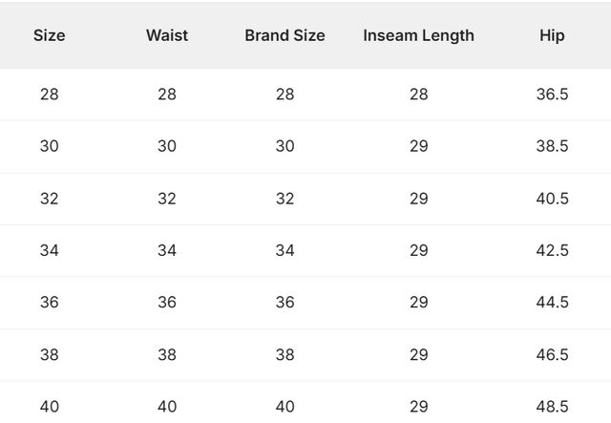Click size 30 in Size column
The height and width of the screenshot is (423, 611).
point(49,146)
